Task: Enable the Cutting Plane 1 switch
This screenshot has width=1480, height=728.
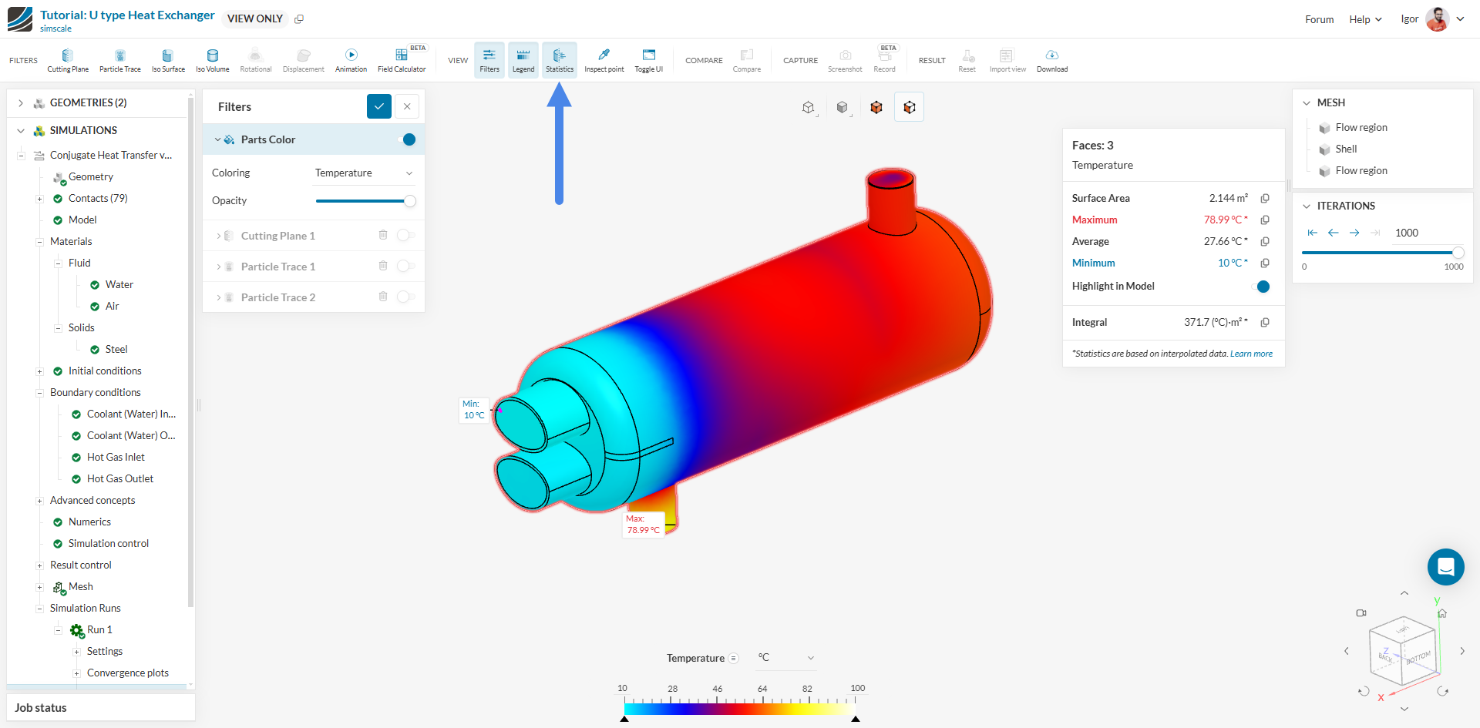Action: click(x=405, y=235)
